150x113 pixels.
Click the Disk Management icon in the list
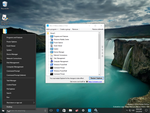coord(52,58)
